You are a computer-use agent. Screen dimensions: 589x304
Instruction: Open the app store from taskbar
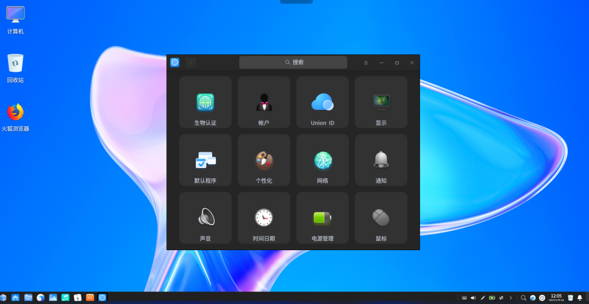90,297
